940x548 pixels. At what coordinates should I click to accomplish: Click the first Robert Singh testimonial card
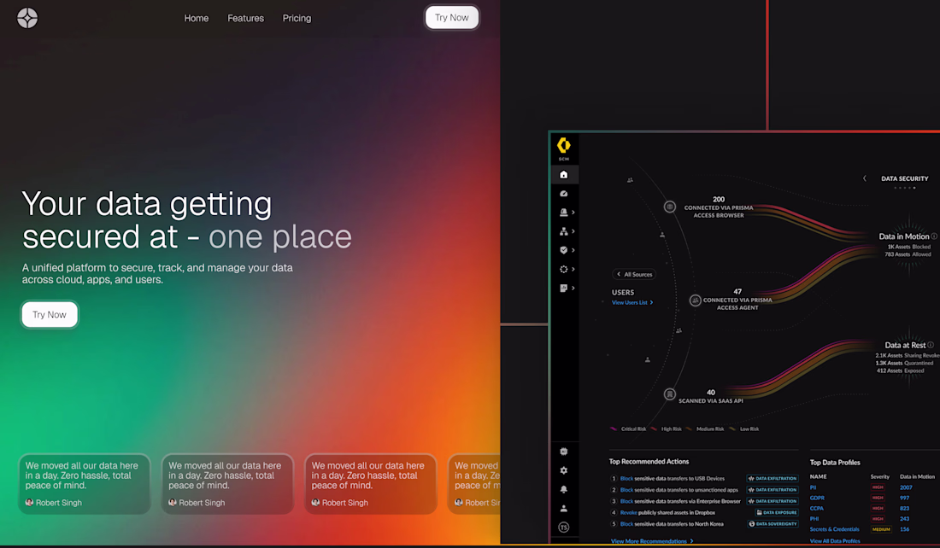pos(84,484)
